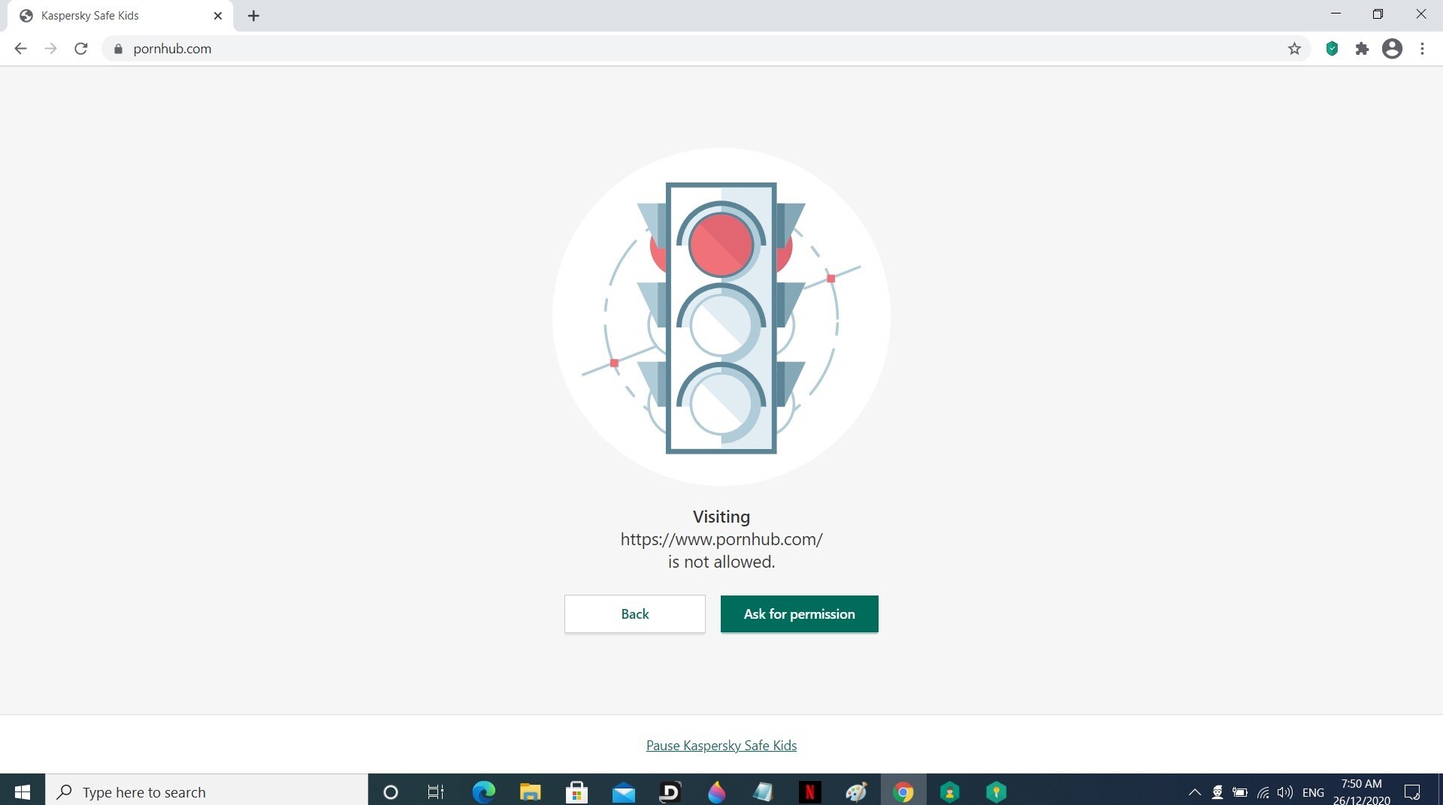Open the D-logo app in the taskbar
This screenshot has width=1443, height=805.
pyautogui.click(x=670, y=791)
